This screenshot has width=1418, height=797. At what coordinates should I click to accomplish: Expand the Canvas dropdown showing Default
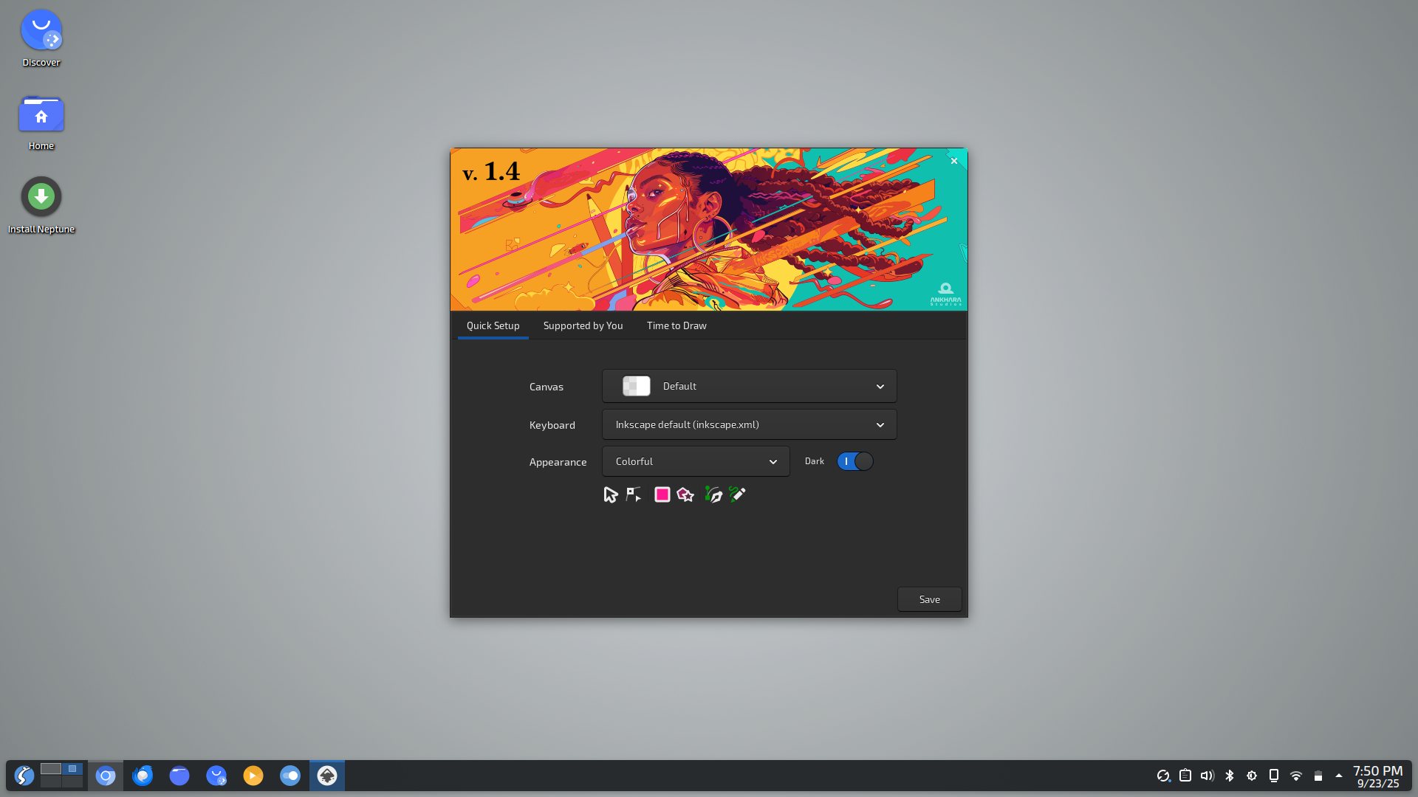coord(749,386)
